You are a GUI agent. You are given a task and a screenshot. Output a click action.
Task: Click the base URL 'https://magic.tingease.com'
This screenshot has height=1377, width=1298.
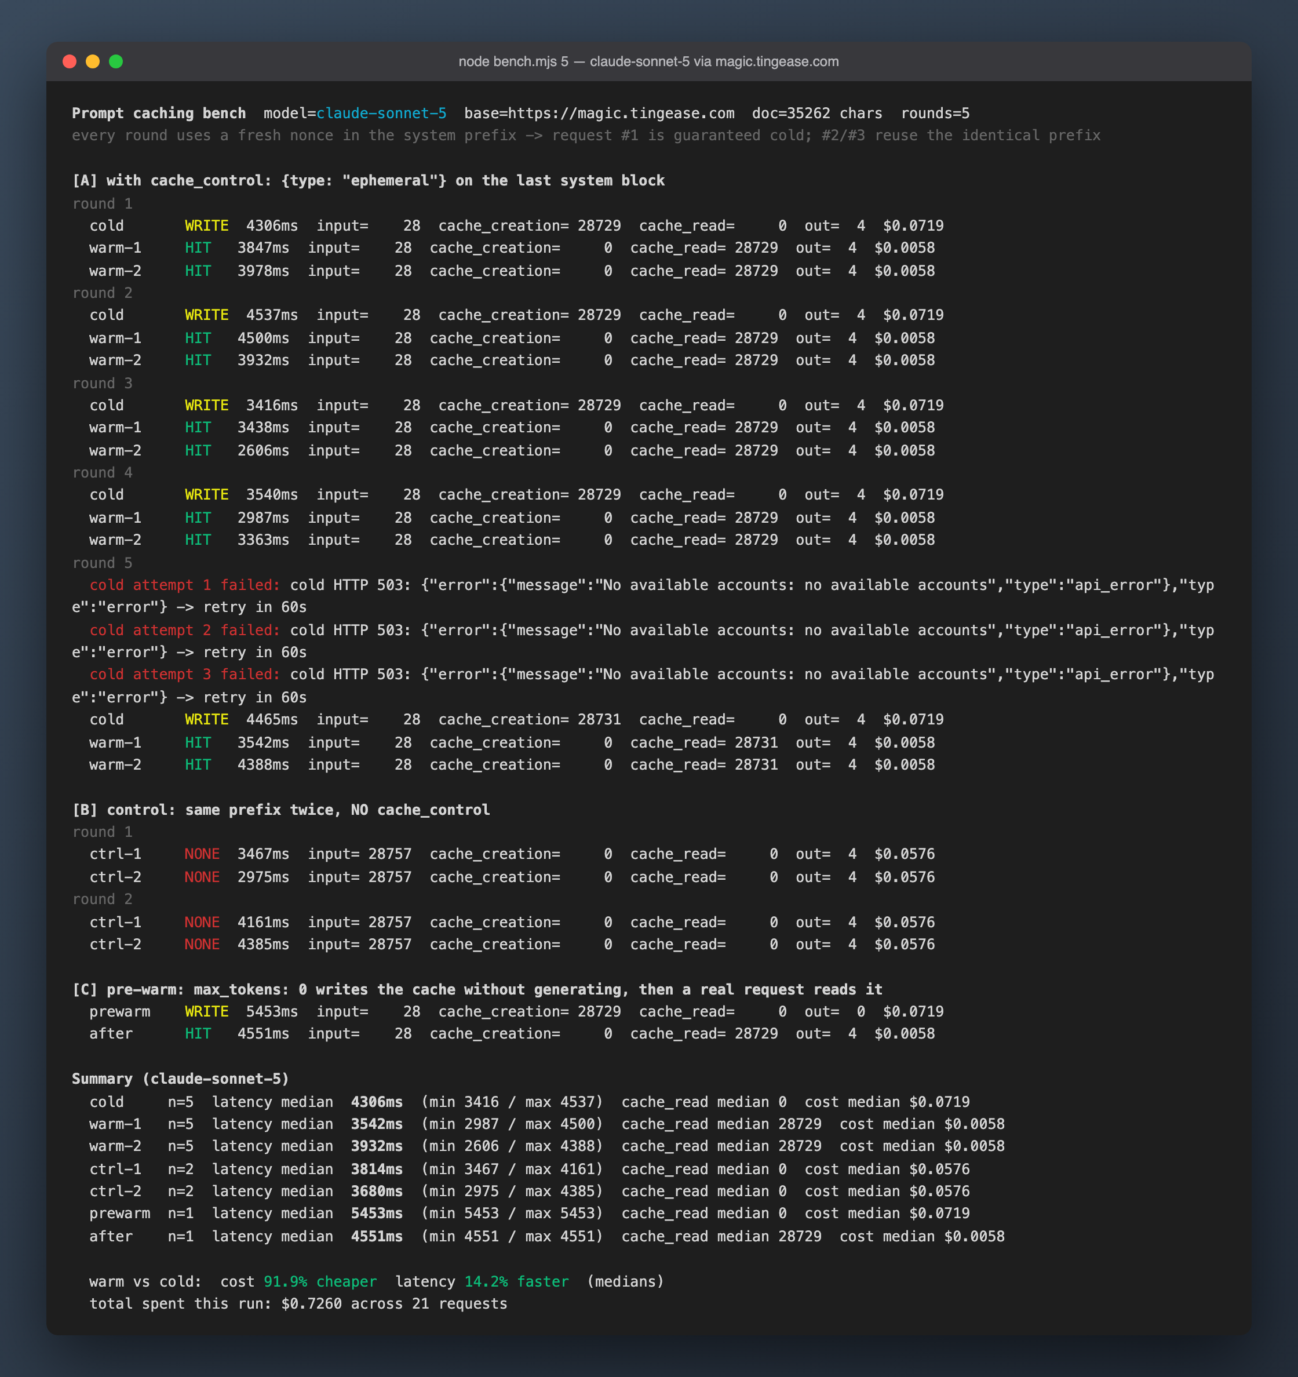click(621, 114)
